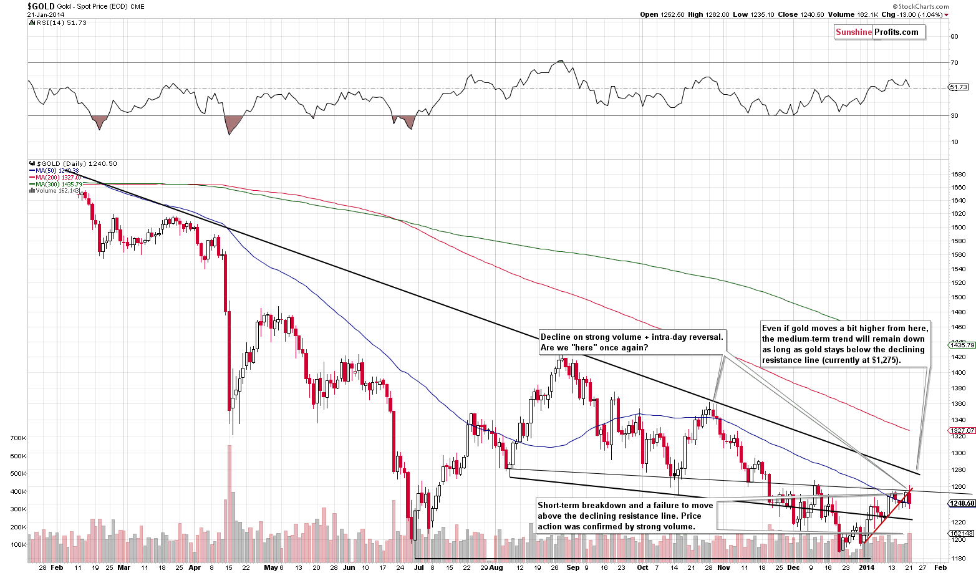Click the RSI 70 axis label
This screenshot has width=976, height=573.
(954, 63)
